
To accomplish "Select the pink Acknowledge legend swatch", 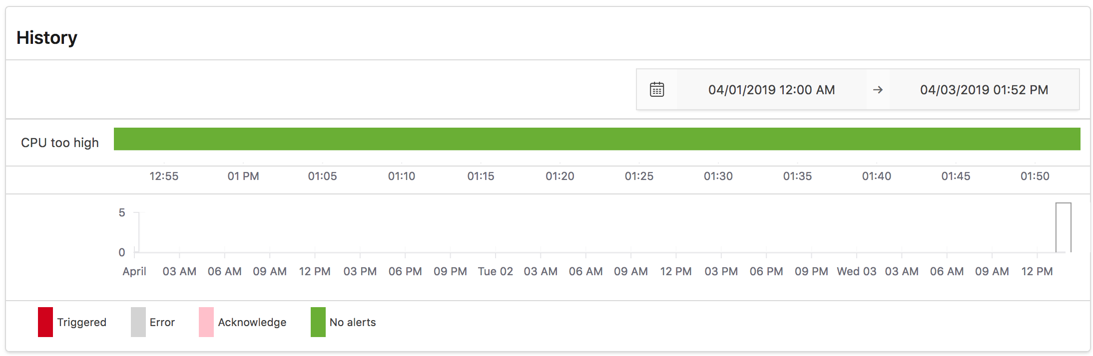I will (x=205, y=322).
